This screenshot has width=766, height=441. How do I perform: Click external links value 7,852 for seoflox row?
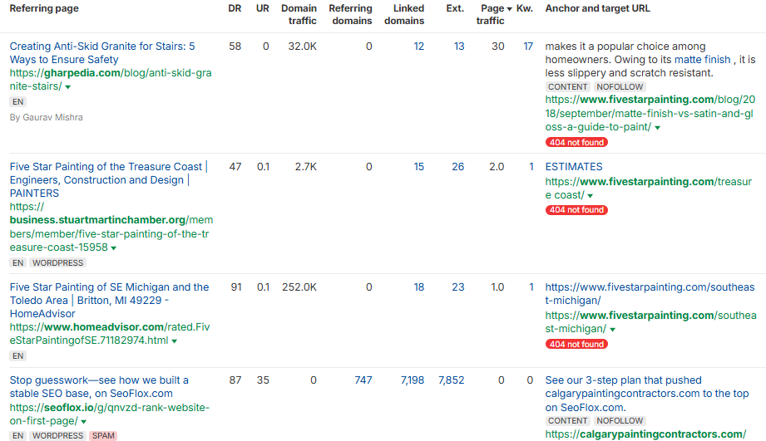pyautogui.click(x=451, y=380)
